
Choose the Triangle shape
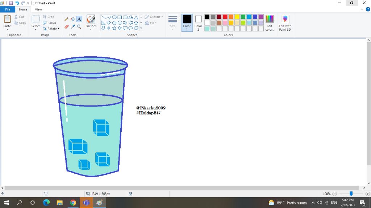pos(136,17)
